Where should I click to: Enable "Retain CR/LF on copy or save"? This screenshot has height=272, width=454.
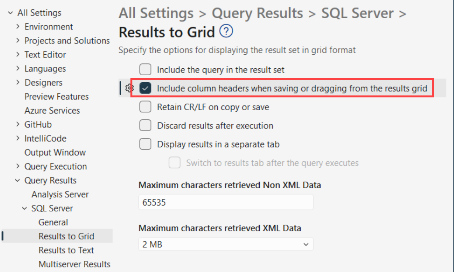coord(145,107)
